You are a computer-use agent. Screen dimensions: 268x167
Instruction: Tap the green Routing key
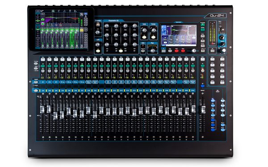[x=202, y=30]
